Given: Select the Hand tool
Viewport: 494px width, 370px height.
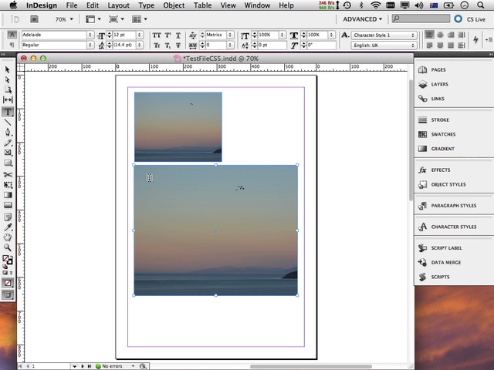Looking at the screenshot, I should (8, 237).
